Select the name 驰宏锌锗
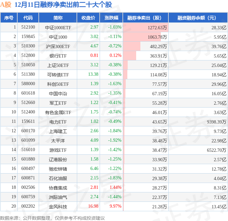228x221 pixels. [58, 169]
